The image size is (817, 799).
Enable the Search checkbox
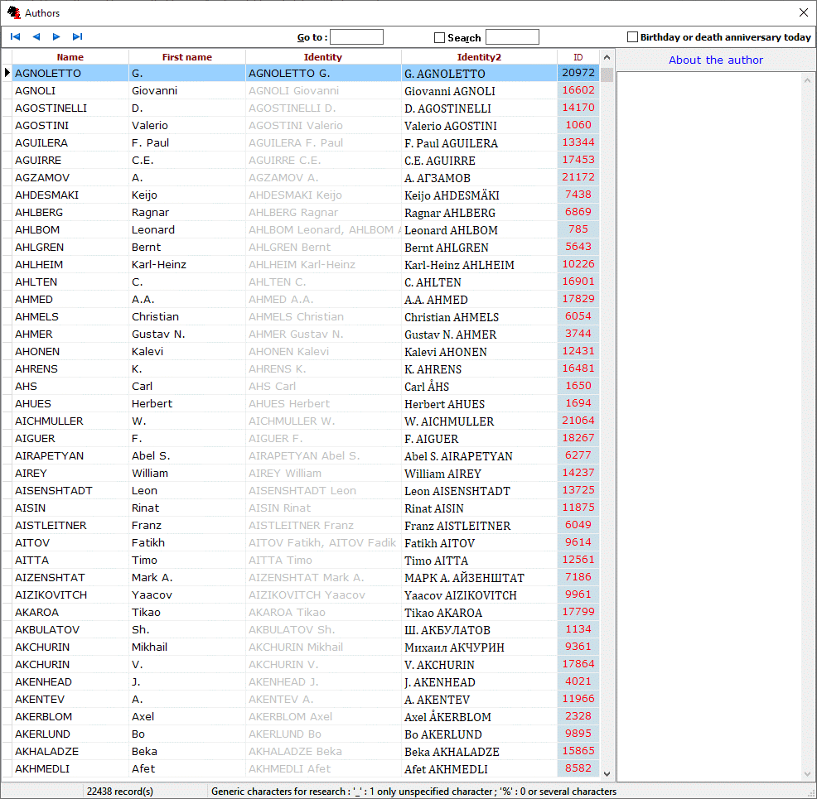439,37
